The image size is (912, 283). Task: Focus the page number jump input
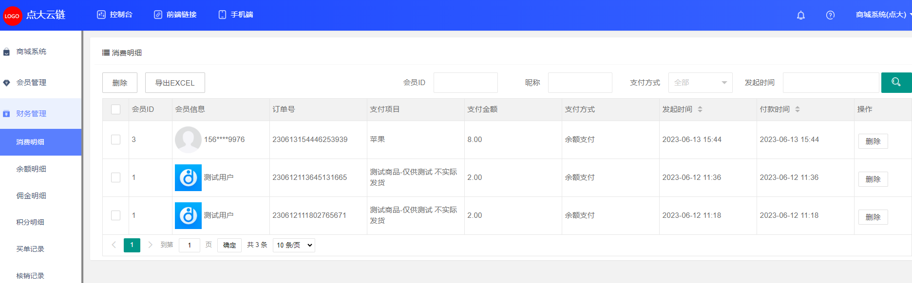coord(190,245)
